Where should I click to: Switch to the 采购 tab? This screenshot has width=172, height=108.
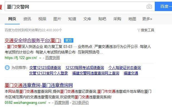[x=117, y=19]
